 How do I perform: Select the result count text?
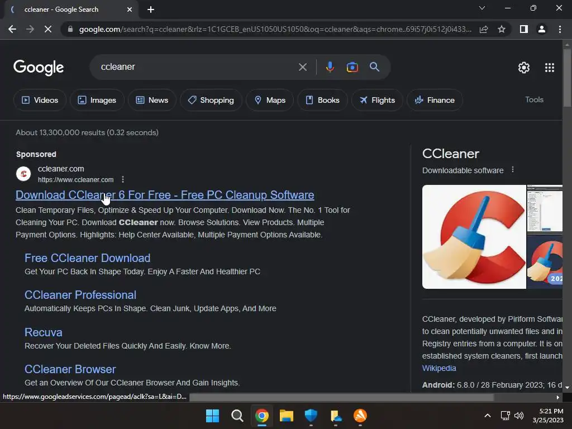[87, 132]
